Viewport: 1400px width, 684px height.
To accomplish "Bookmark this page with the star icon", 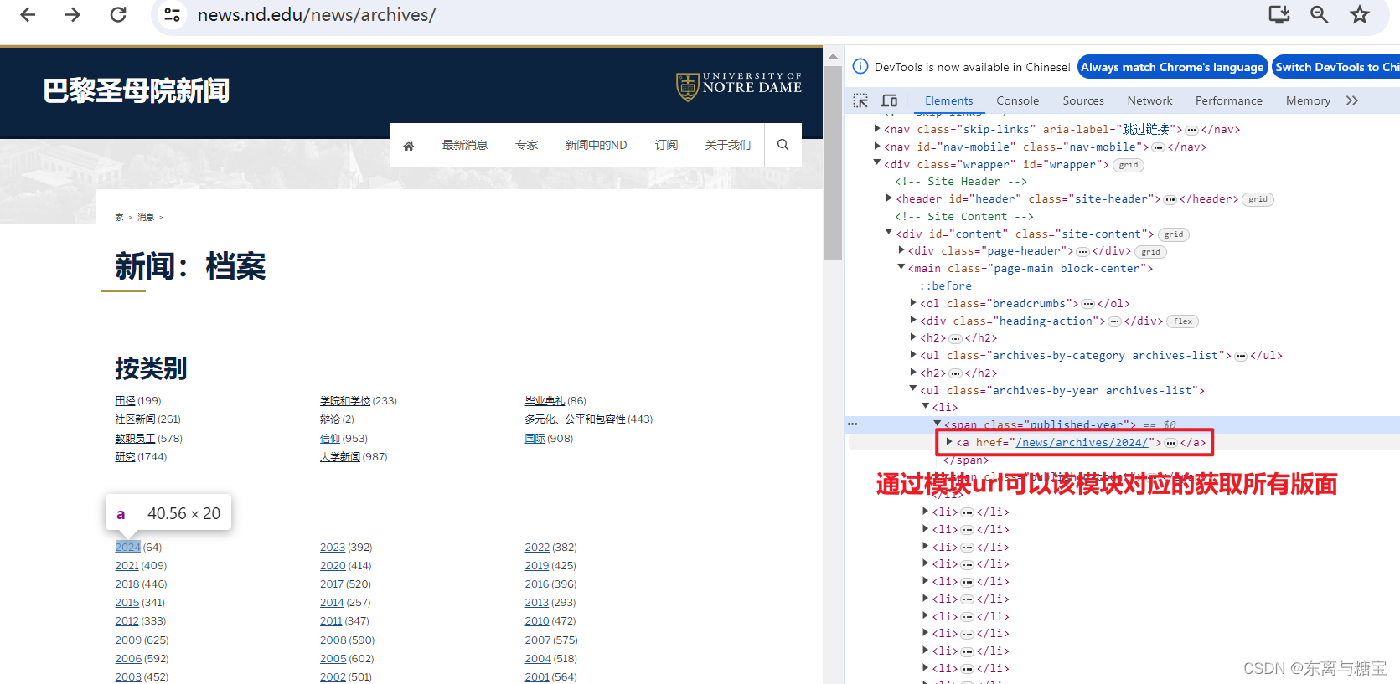I will 1360,14.
